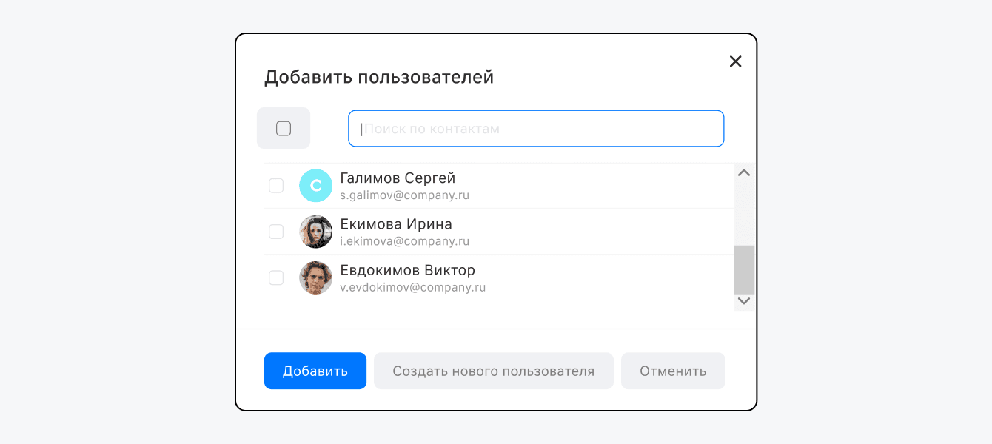Click the name Екимова Ирина

click(396, 224)
